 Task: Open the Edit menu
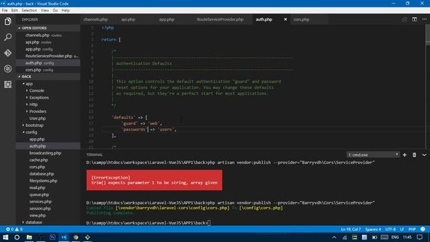click(14, 11)
